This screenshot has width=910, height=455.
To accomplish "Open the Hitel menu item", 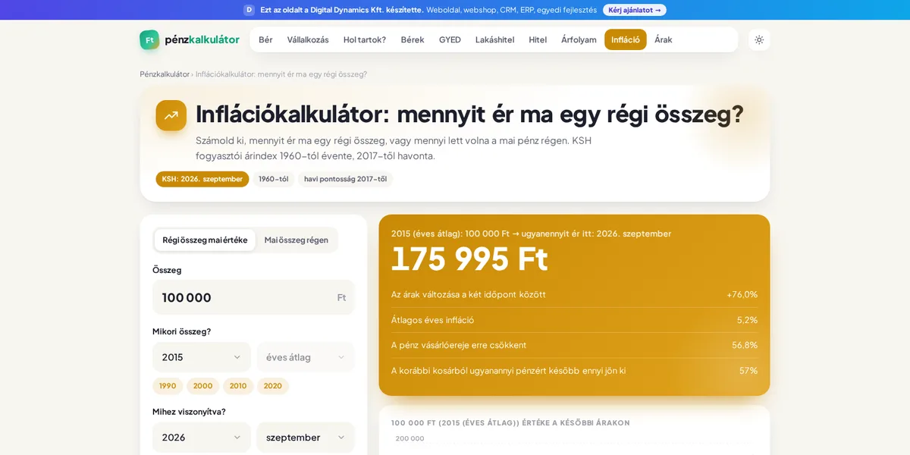I will pyautogui.click(x=538, y=40).
